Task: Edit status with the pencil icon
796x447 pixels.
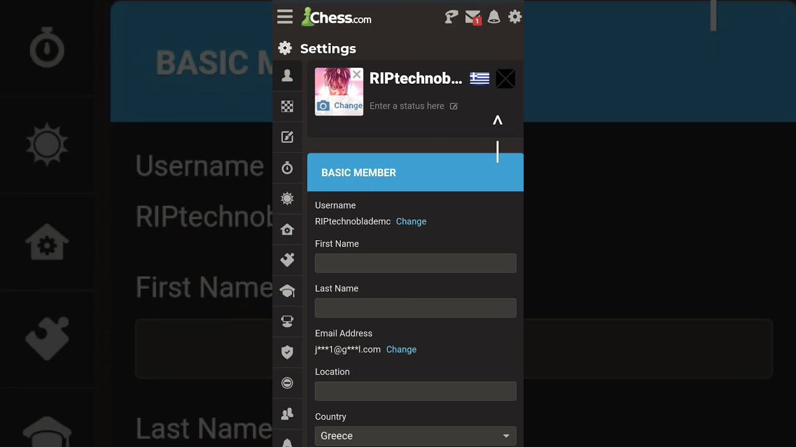Action: (454, 106)
